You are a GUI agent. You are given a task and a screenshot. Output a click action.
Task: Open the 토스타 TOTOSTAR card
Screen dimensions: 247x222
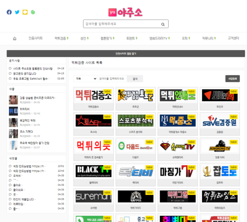(93, 124)
